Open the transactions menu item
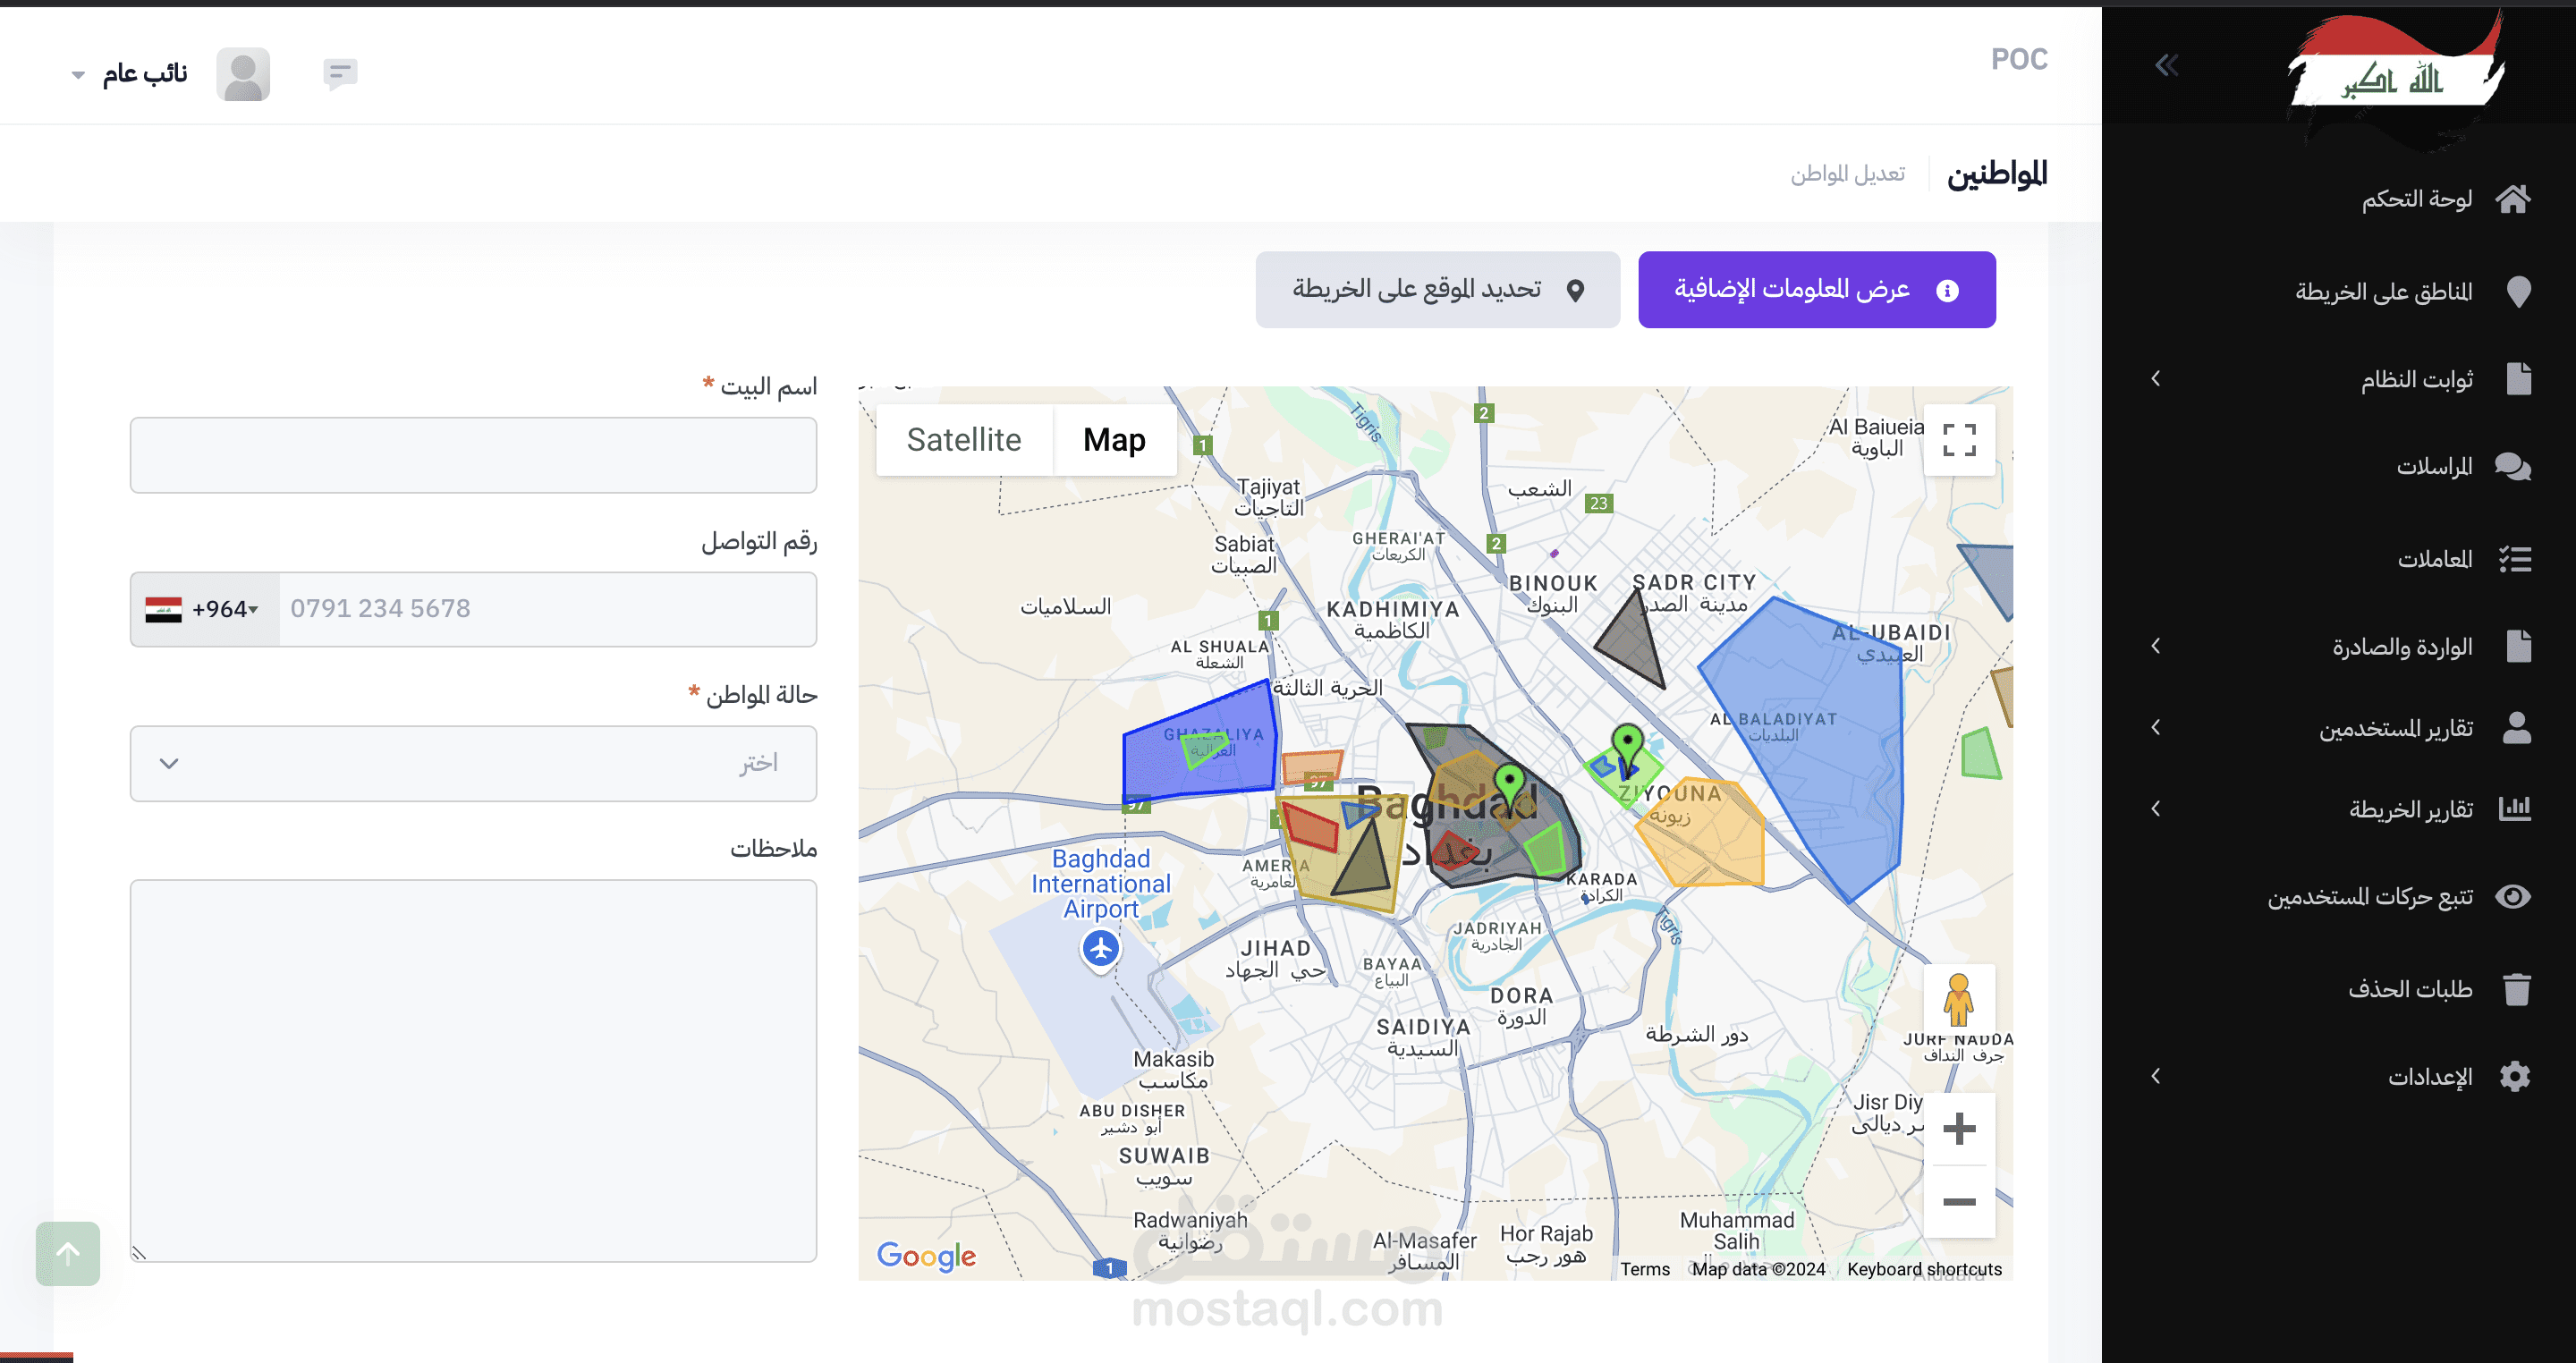 click(x=2434, y=559)
